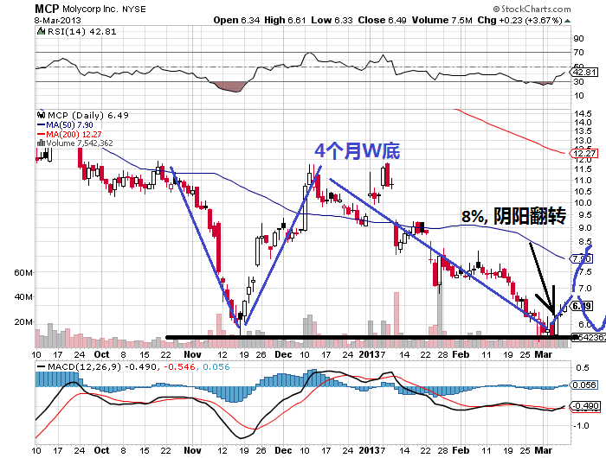Click the MA(50) 7.90 legend entry
The height and width of the screenshot is (458, 606).
69,125
